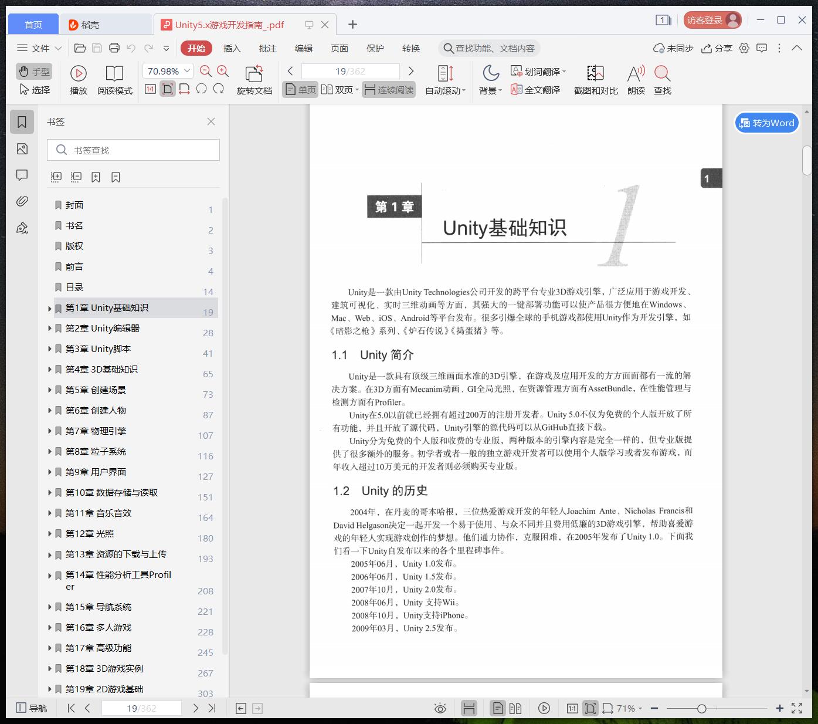Click zoom in plus in status bar
This screenshot has width=818, height=724.
780,708
